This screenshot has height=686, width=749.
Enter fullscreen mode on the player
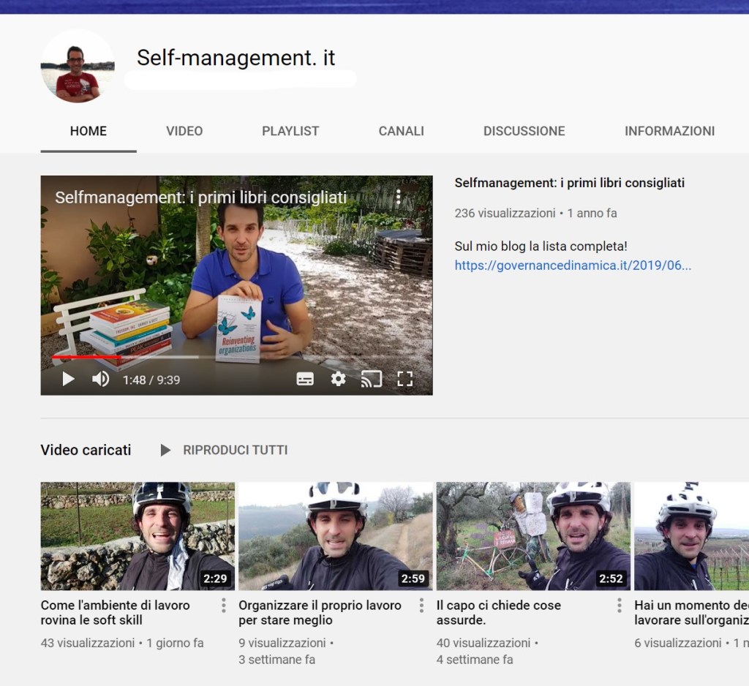pos(404,379)
